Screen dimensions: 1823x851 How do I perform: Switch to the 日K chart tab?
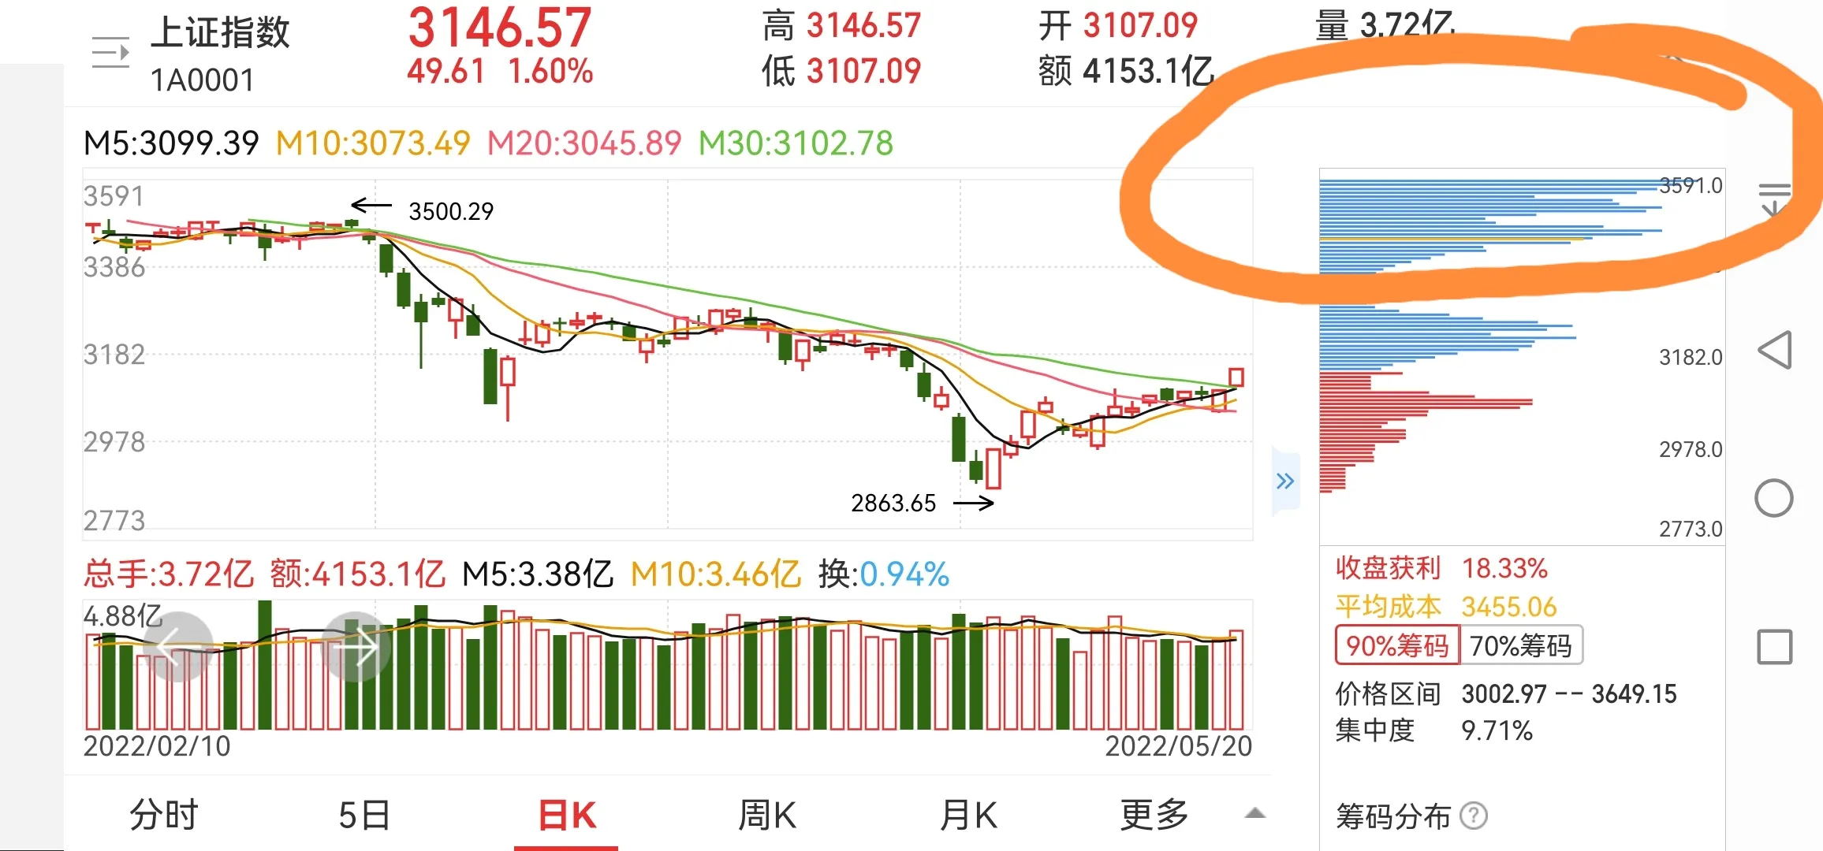[567, 815]
